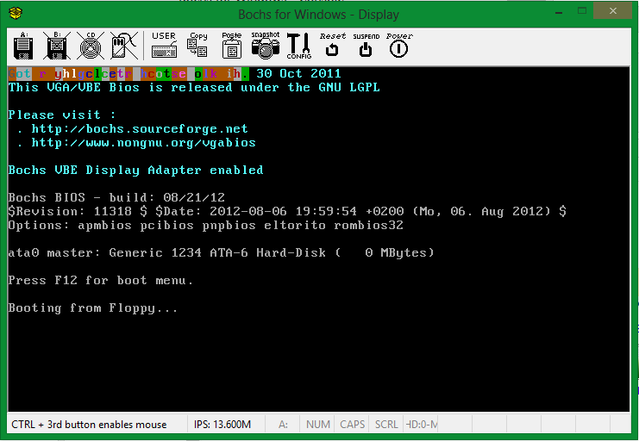Screen dimensions: 639x441
Task: Click 'Bochs VBE Display Adapter enabled' line
Action: pyautogui.click(x=135, y=170)
